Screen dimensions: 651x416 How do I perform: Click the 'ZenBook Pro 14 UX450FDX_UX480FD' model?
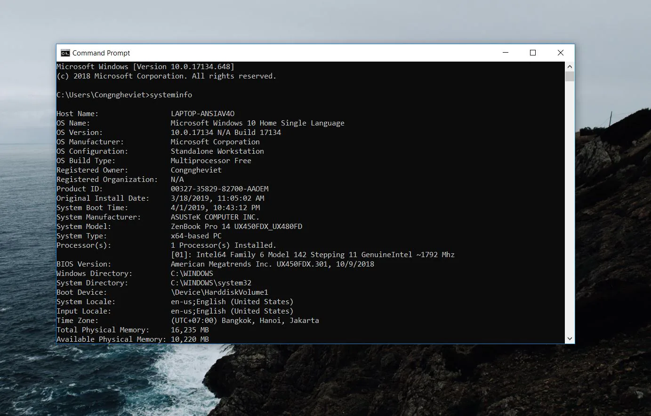[236, 227]
